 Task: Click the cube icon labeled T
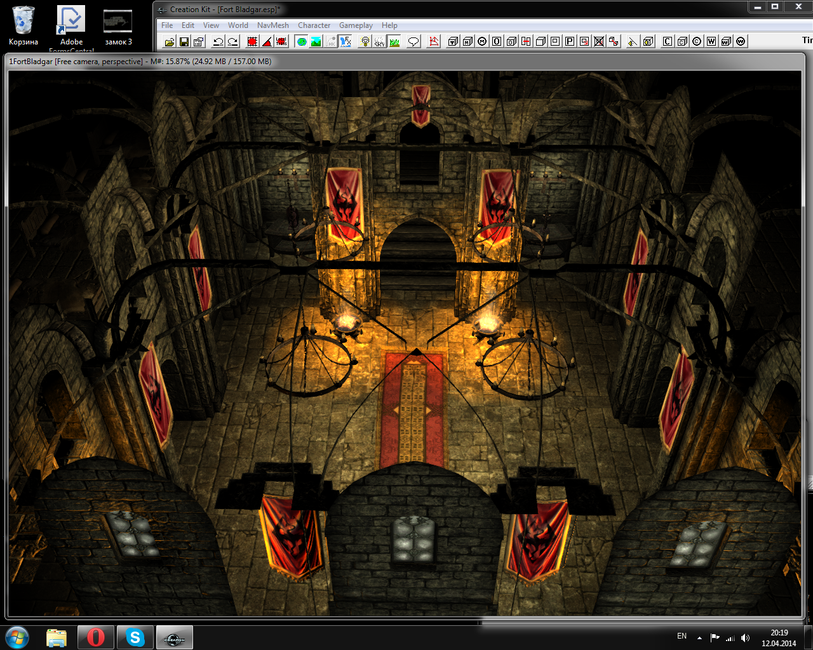point(454,41)
